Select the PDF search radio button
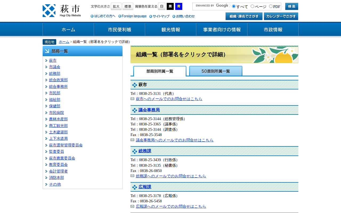The image size is (341, 213). 271,6
